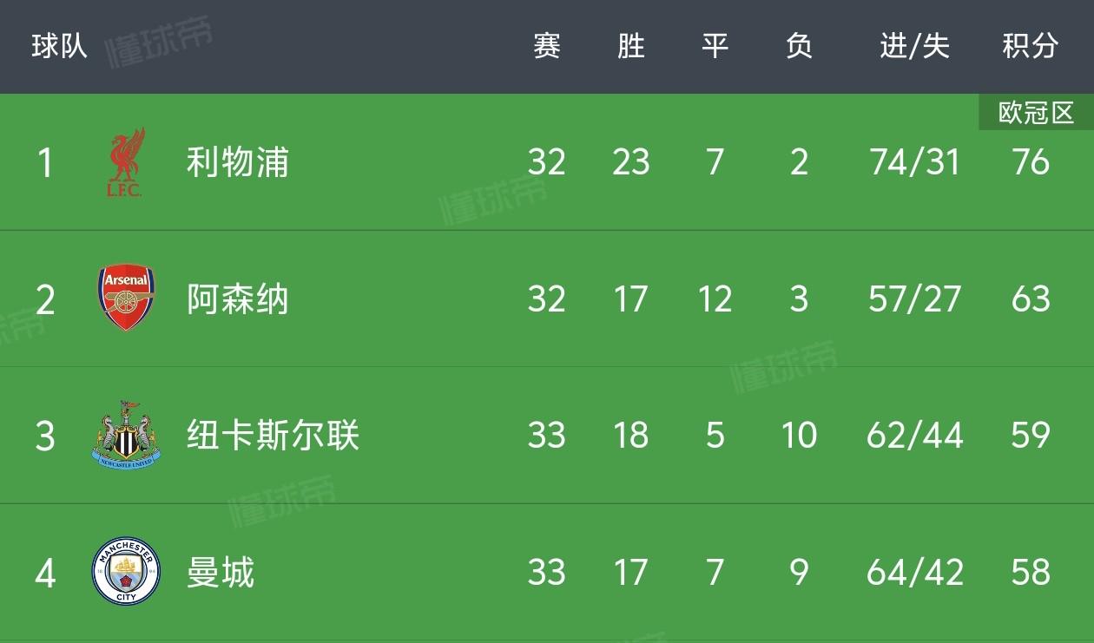Click the 胜 column header
Screen dimensions: 1094x643
coord(631,45)
